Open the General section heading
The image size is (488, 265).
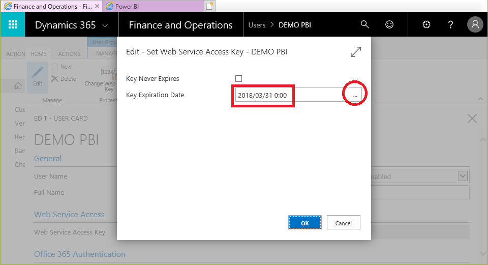point(48,159)
